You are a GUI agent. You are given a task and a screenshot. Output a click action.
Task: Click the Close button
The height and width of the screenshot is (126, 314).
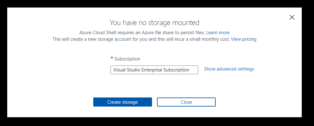pos(186,102)
